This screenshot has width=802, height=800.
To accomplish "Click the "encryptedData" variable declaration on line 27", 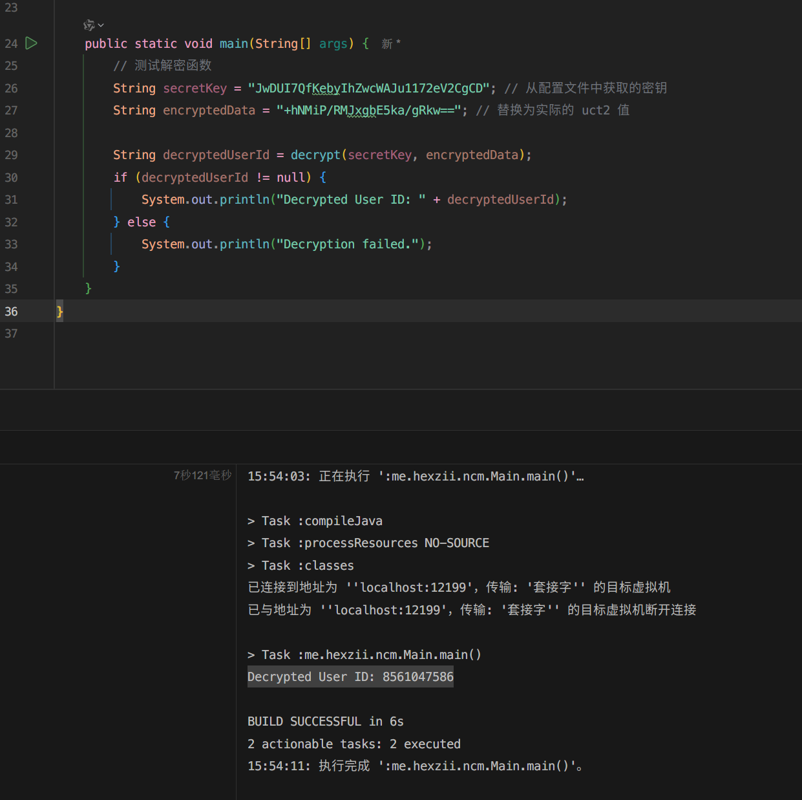I will tap(209, 111).
